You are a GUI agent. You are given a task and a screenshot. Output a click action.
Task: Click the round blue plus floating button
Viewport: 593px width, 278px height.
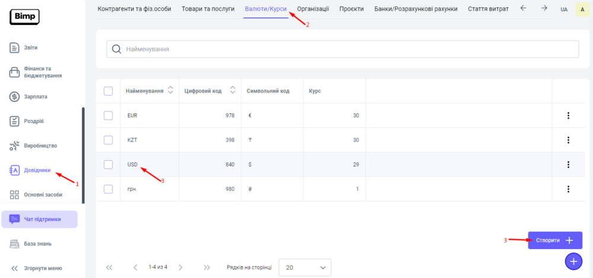(573, 261)
